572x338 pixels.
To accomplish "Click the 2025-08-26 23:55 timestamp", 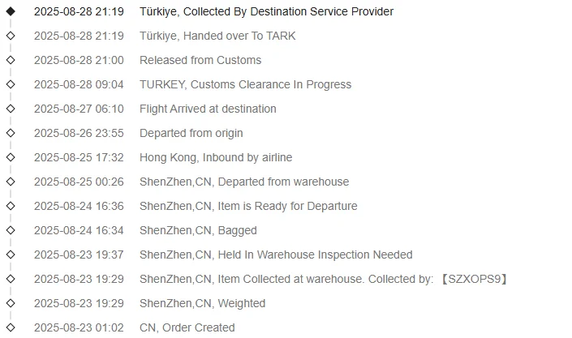I will pos(79,133).
